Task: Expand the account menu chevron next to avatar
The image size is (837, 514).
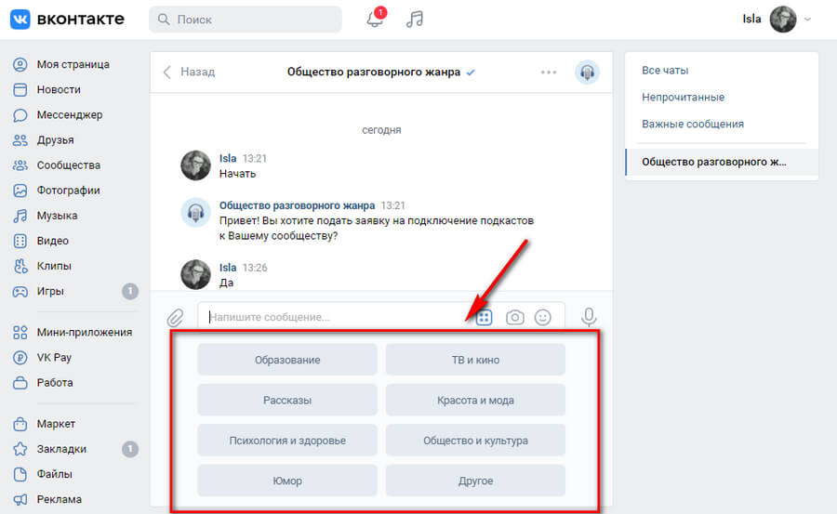Action: coord(807,20)
